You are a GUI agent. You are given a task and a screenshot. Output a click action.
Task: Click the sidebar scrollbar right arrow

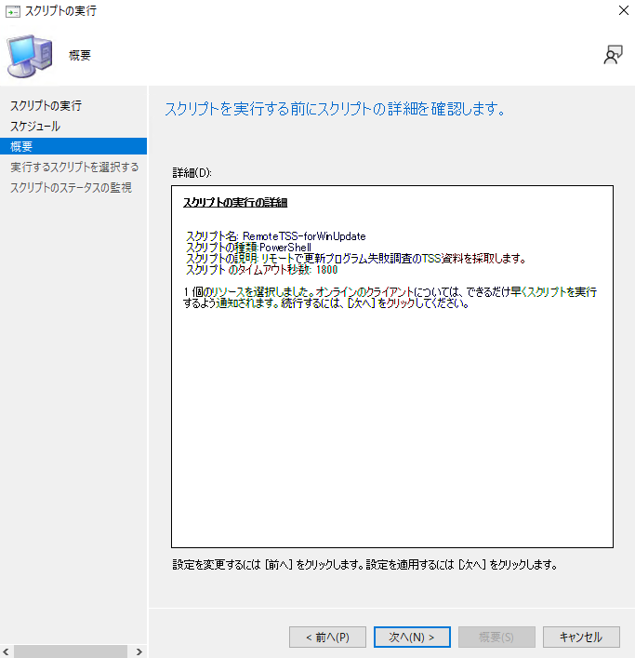(140, 651)
